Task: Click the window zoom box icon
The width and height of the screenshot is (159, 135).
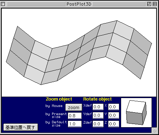Action: 149,4
